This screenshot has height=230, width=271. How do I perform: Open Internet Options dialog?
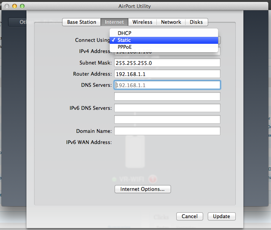143,189
